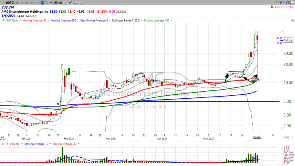Select the pencil drawing tool
Viewport: 295px width, 166px height.
pos(70,3)
